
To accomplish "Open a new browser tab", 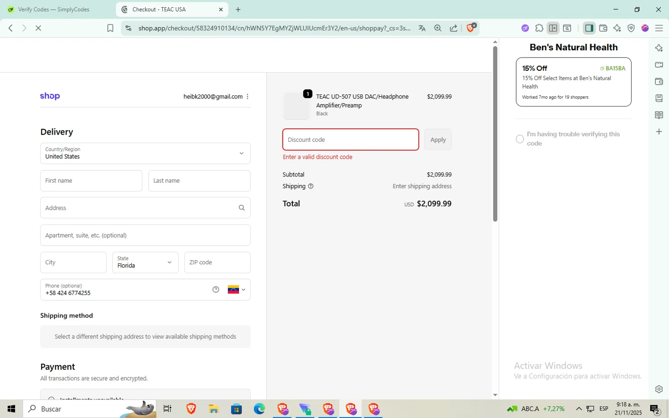I will (x=238, y=9).
